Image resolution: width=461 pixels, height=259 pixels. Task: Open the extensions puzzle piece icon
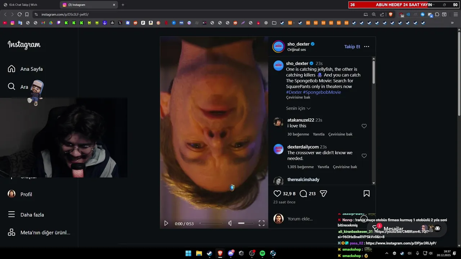[437, 14]
